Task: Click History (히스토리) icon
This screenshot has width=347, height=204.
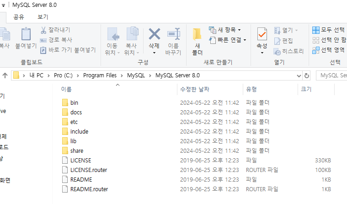Action: tap(277, 52)
